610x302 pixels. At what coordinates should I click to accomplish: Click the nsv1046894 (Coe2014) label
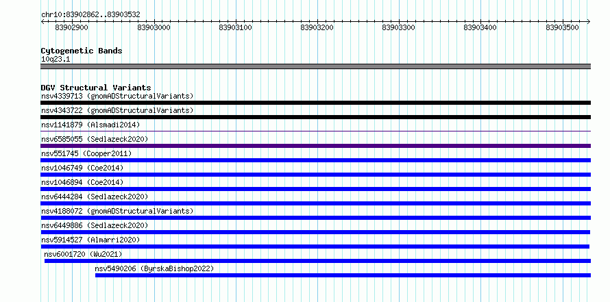pyautogui.click(x=82, y=182)
